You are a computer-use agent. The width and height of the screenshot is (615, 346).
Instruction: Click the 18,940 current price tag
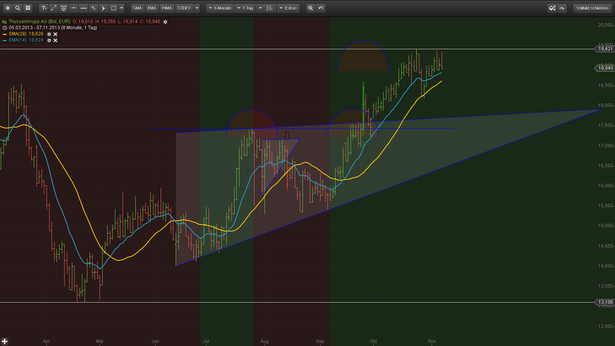(x=604, y=68)
